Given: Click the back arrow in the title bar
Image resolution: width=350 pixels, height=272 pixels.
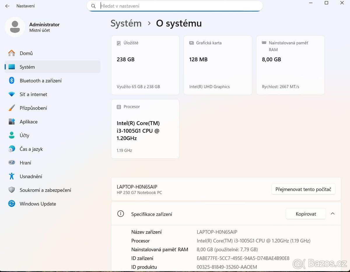Looking at the screenshot, I should pos(7,6).
